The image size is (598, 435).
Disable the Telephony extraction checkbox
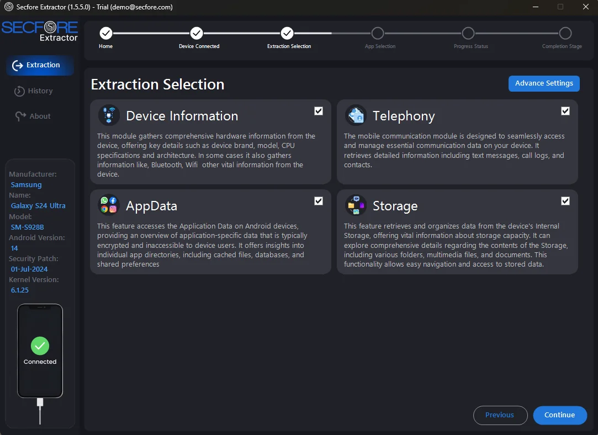point(565,111)
